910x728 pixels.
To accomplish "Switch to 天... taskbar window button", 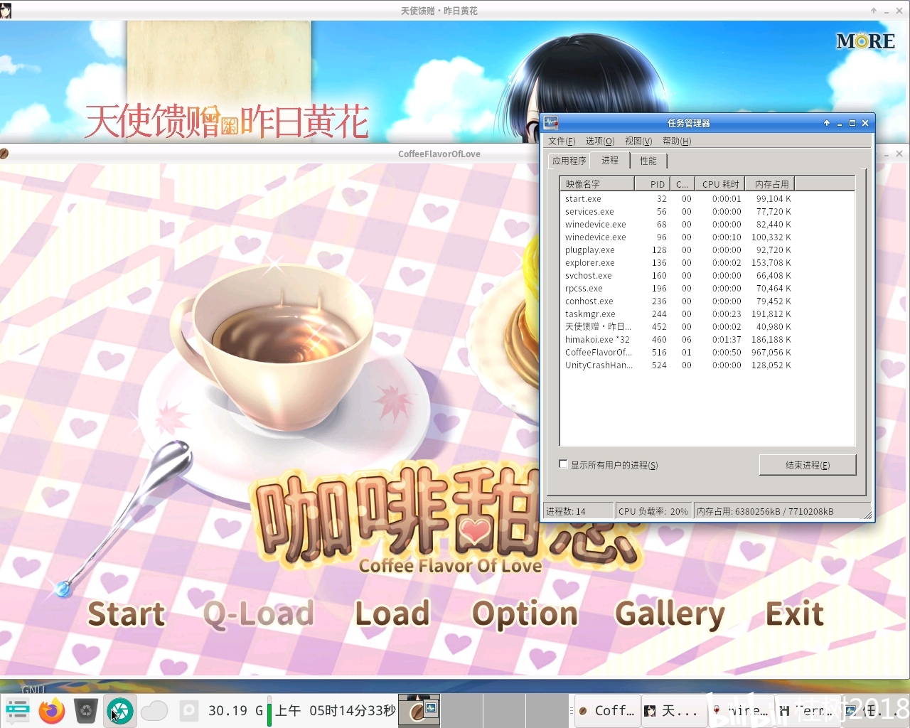I will [x=673, y=710].
